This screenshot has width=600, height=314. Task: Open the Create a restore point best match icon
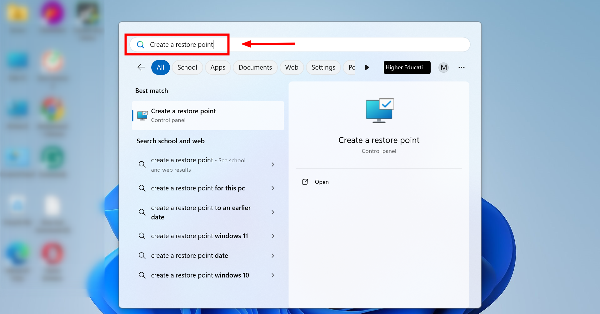click(x=142, y=115)
